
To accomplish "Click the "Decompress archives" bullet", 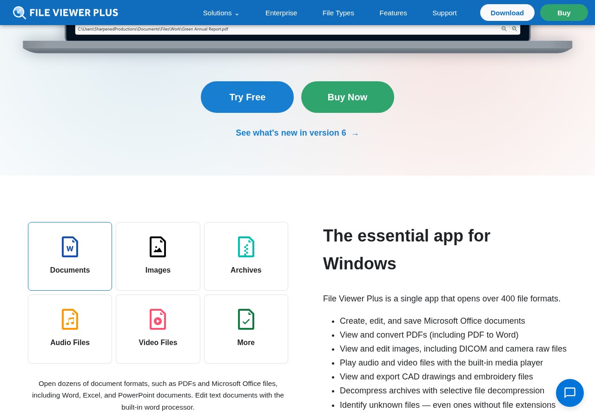I will (x=442, y=391).
